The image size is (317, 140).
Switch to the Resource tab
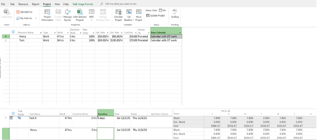click(23, 4)
